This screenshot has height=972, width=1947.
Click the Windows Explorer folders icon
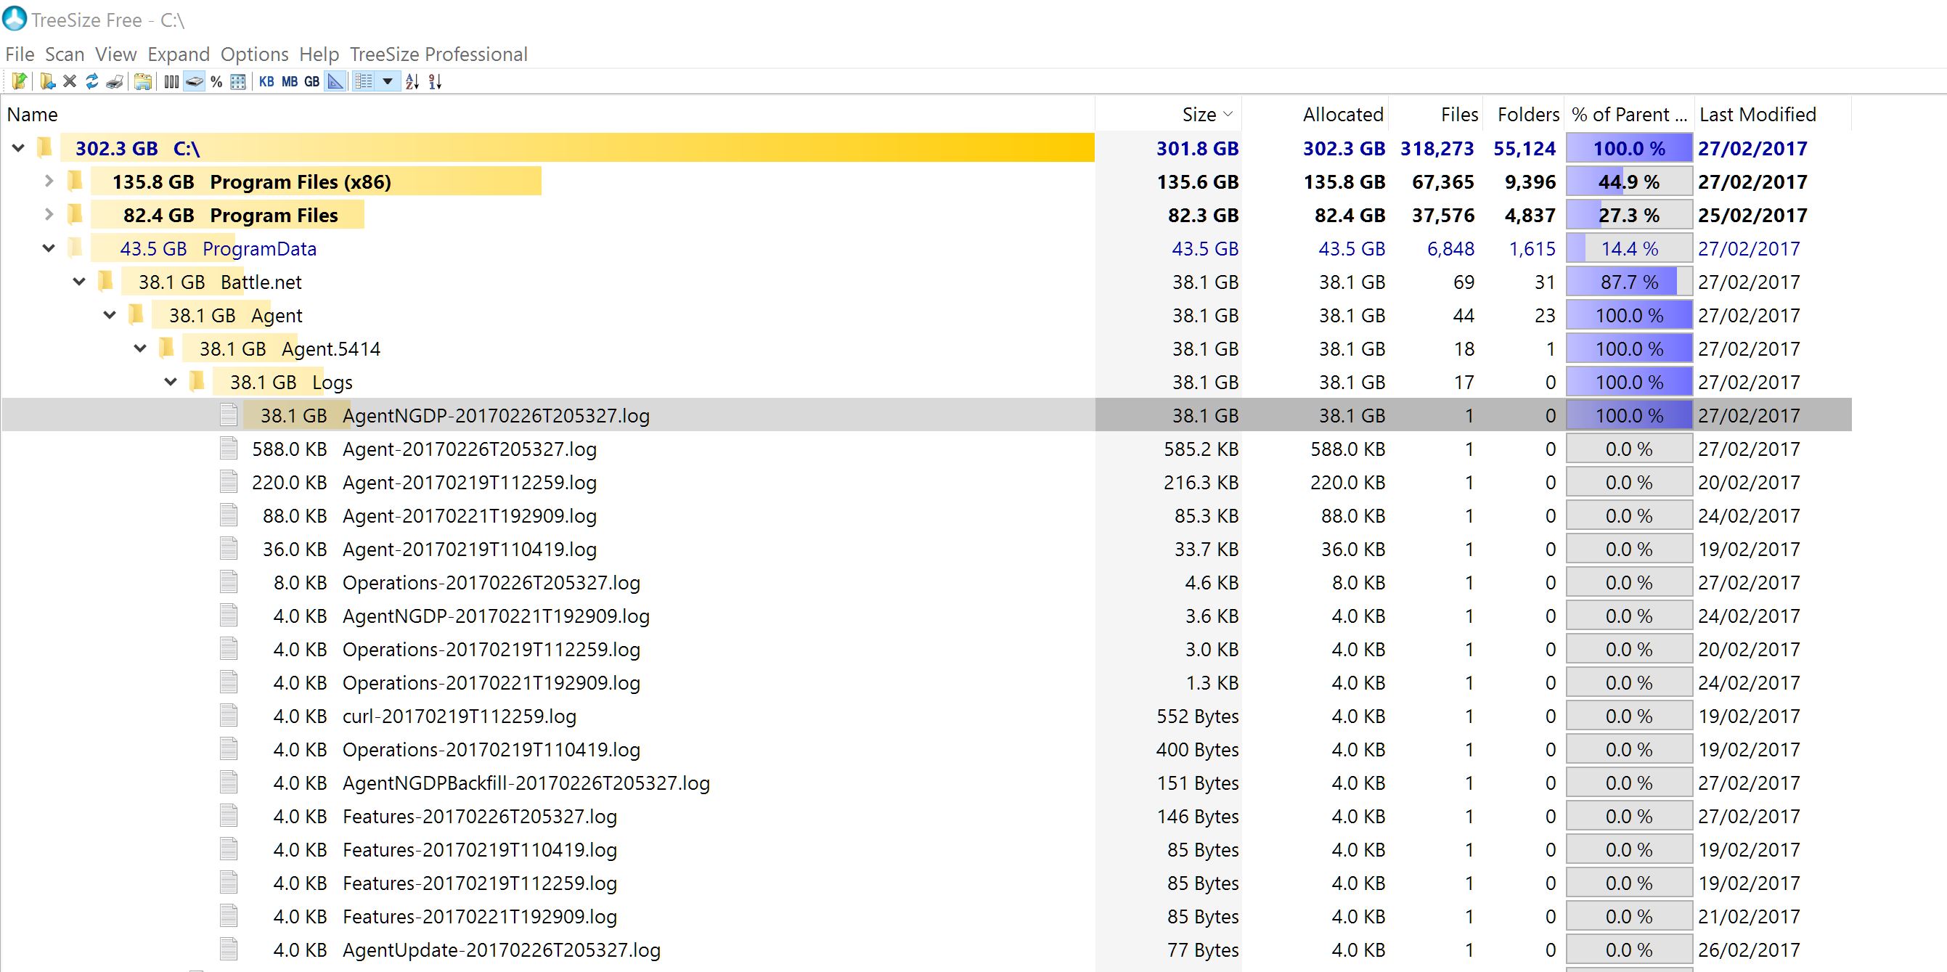point(143,81)
